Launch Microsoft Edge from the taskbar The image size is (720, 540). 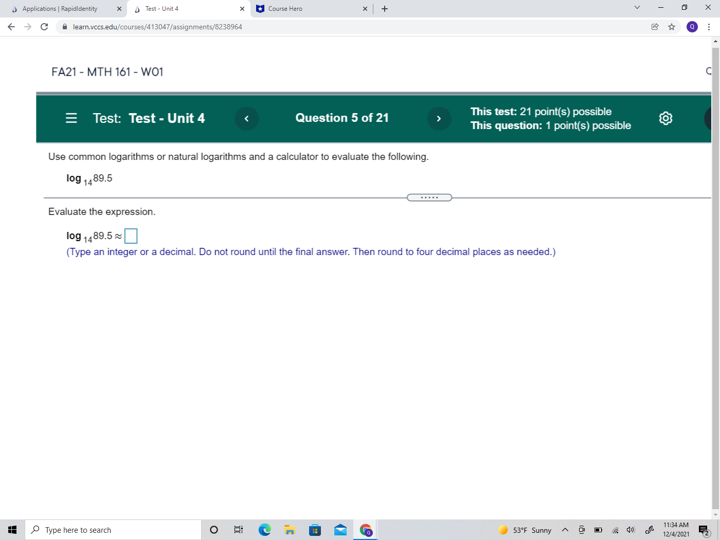pos(264,530)
